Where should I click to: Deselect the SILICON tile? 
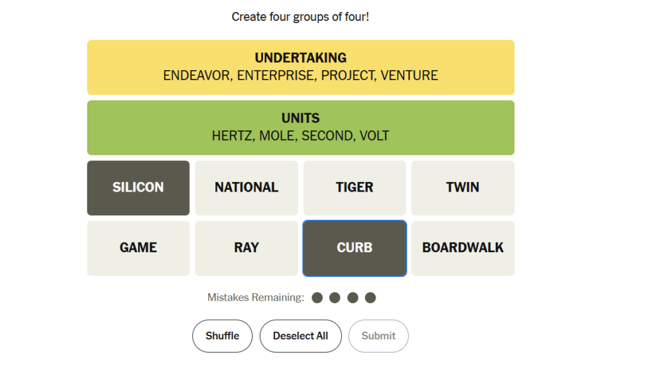click(x=138, y=188)
